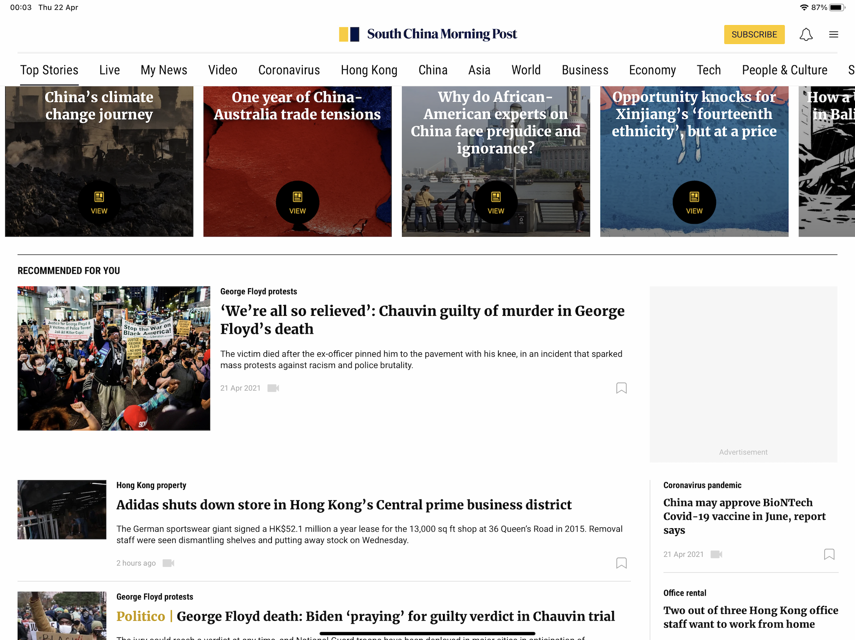Open the Adidas store thumbnail image

click(62, 509)
